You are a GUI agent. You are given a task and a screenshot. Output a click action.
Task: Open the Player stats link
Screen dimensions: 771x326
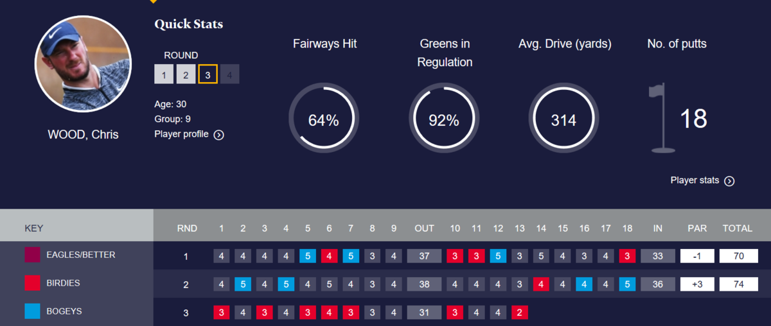[695, 180]
